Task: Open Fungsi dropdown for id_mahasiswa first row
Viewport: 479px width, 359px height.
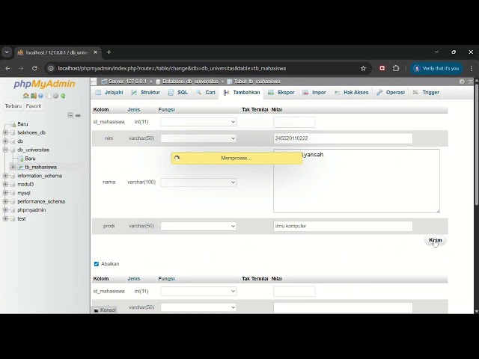Action: (x=198, y=122)
